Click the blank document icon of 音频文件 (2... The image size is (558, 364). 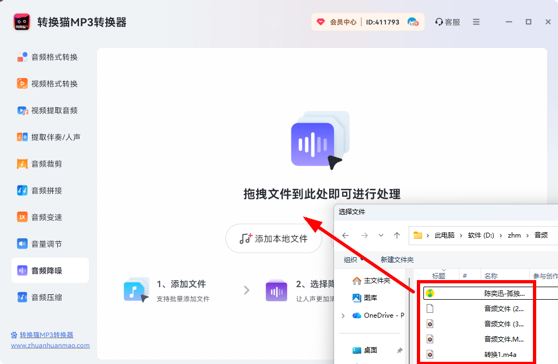(430, 309)
